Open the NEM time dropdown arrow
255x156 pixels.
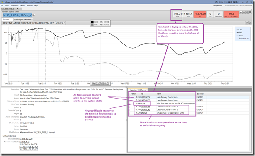(x=239, y=2)
